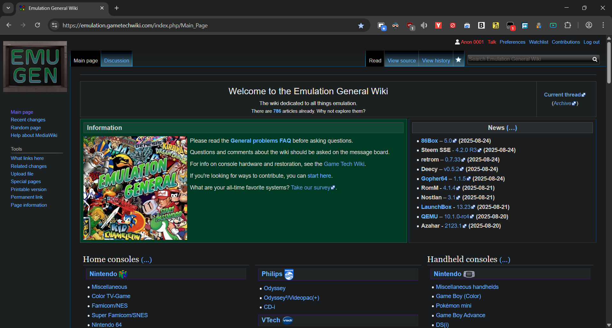The height and width of the screenshot is (328, 612).
Task: Open the Famicom/NES page
Action: coord(110,306)
